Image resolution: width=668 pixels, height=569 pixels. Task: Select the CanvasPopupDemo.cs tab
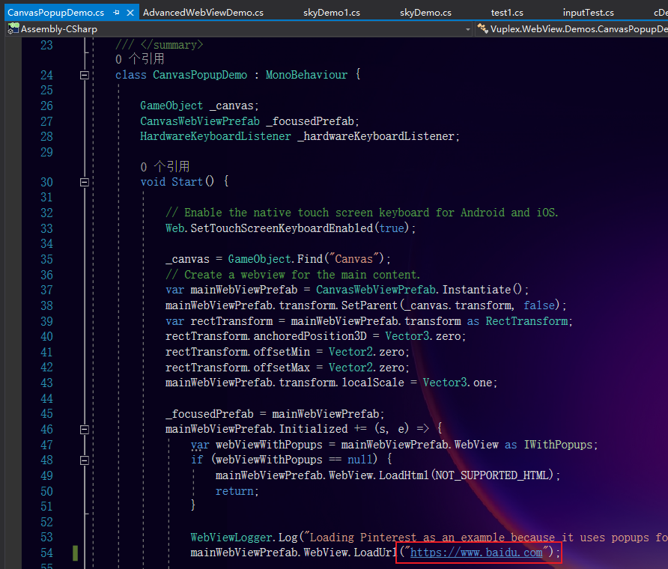[x=56, y=13]
